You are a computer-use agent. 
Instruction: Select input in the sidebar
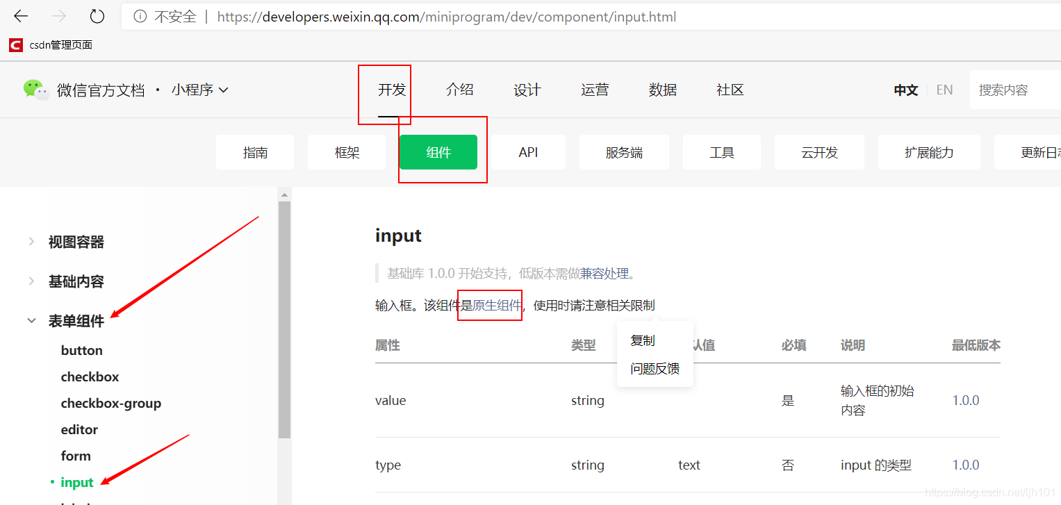(x=77, y=482)
